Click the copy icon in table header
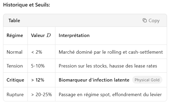Screen dimensions: 173x105 (145, 21)
